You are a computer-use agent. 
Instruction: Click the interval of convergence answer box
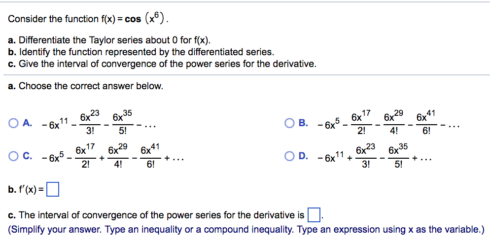[x=315, y=215]
